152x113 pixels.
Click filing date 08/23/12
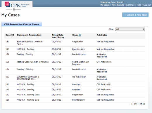pyautogui.click(x=56, y=90)
